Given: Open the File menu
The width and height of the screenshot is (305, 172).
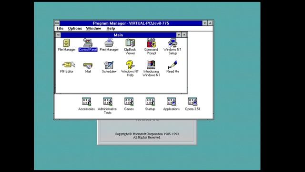Looking at the screenshot, I should click(60, 29).
